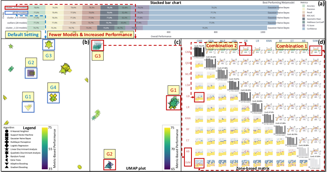Screen dimensions: 327x172
Task: Click the gauge cell at GNB row, GB column
Action: (245, 51)
